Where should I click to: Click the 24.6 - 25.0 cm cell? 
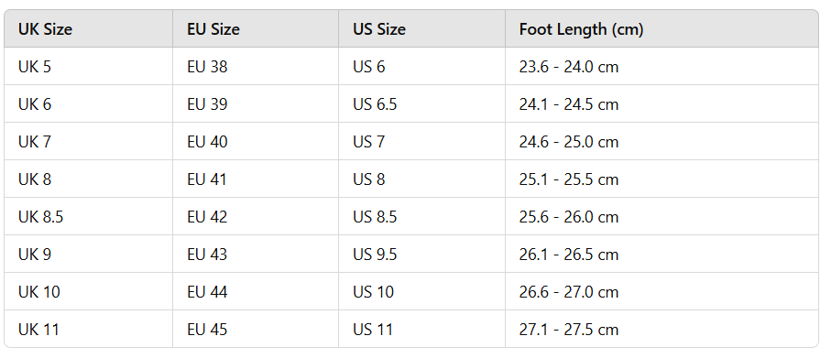[661, 142]
